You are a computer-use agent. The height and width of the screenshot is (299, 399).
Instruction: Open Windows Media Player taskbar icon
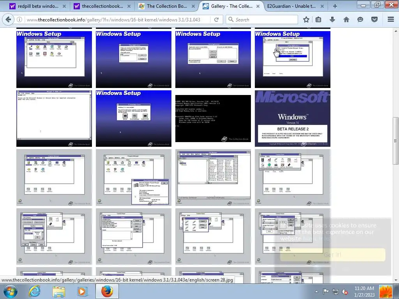coord(82,291)
